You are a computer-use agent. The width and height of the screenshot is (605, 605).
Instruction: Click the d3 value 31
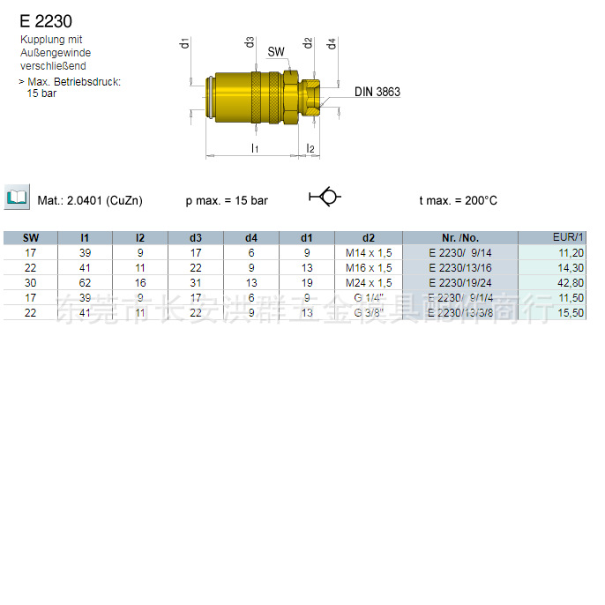click(x=196, y=283)
